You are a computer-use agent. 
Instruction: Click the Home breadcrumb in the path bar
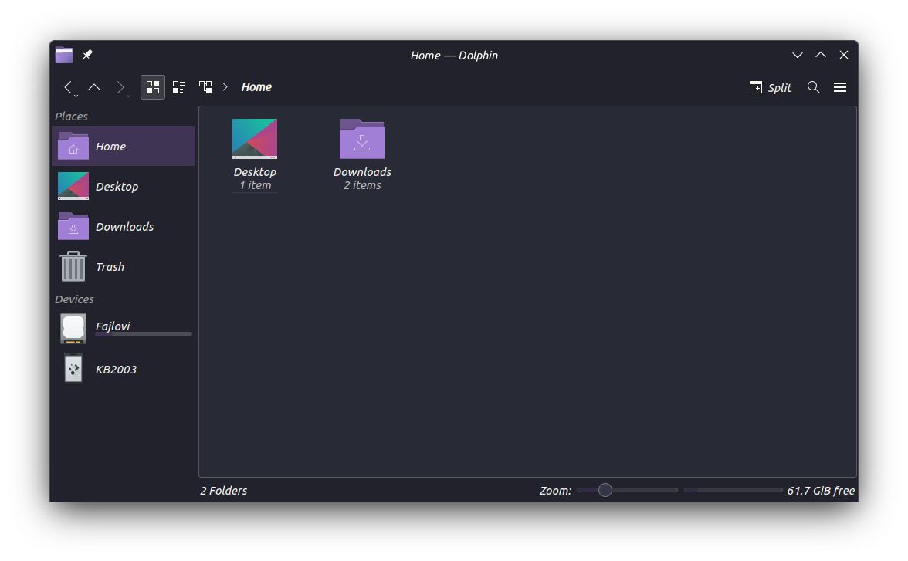[256, 87]
